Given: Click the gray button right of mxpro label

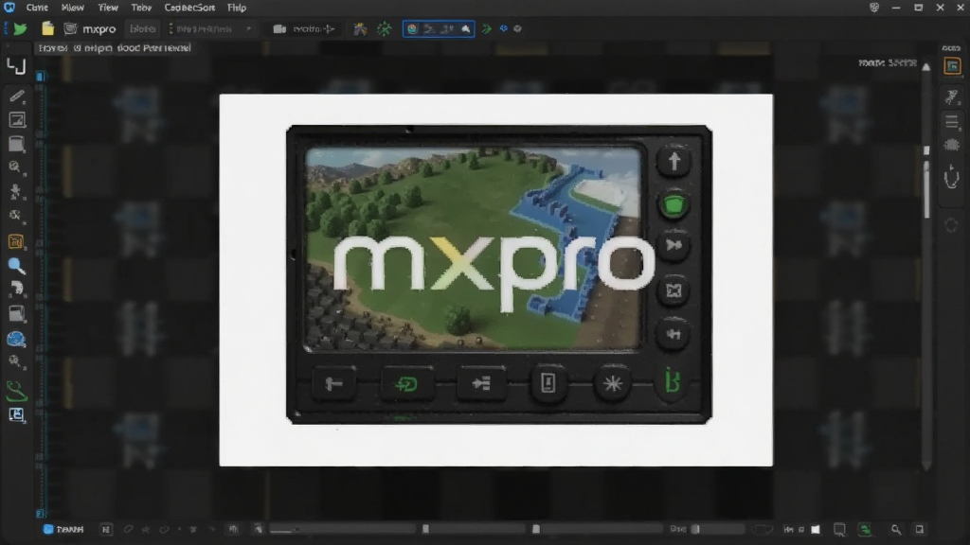Looking at the screenshot, I should (143, 29).
